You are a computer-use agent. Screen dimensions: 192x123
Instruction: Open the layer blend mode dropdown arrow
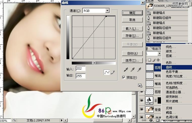pyautogui.click(x=159, y=53)
